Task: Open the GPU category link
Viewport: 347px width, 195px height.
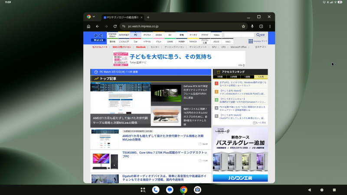Action: click(x=214, y=47)
